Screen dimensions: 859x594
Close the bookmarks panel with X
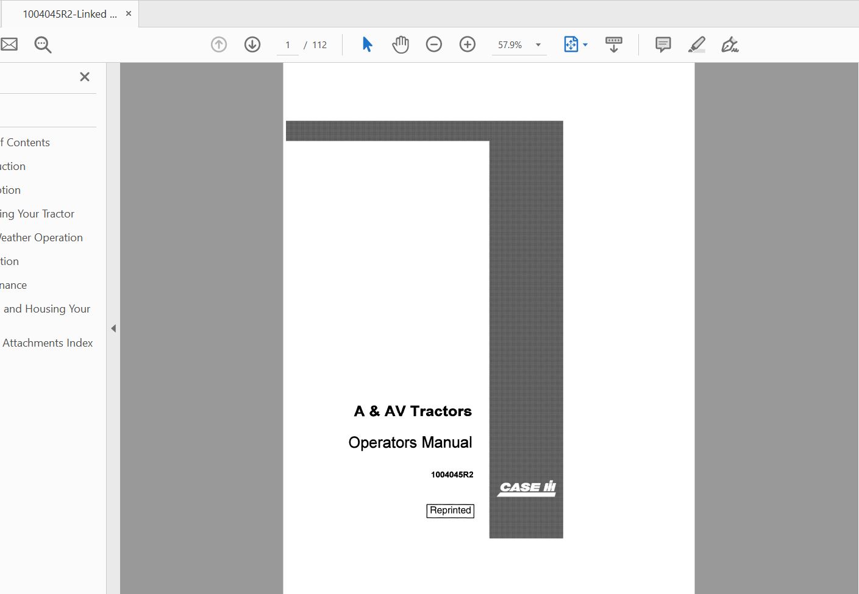click(x=84, y=77)
